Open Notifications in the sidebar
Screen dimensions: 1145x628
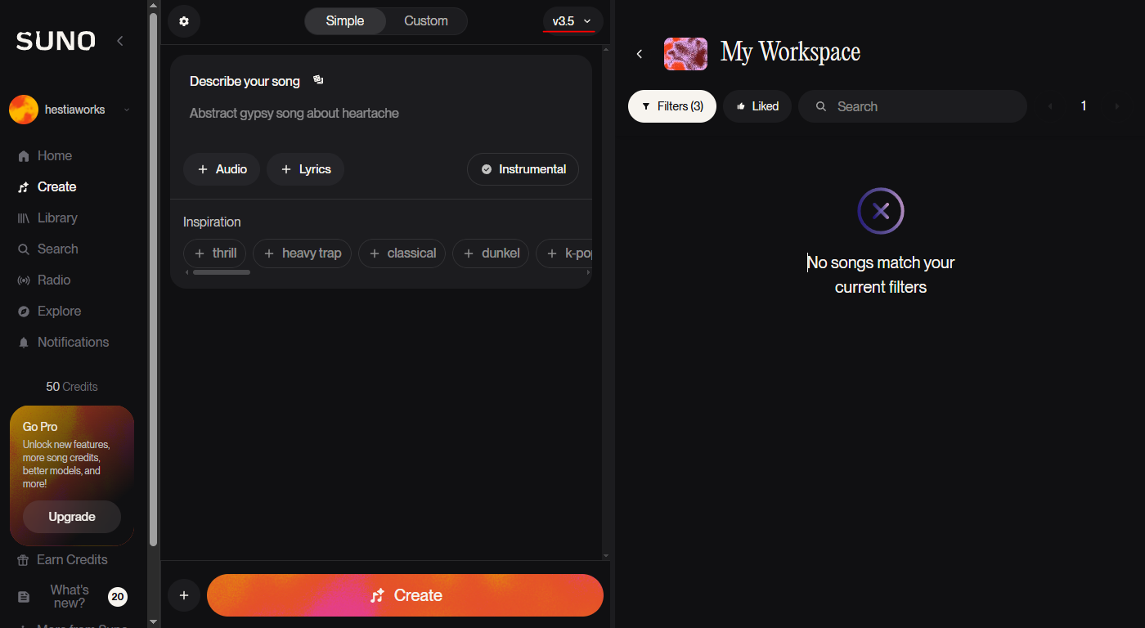(73, 342)
